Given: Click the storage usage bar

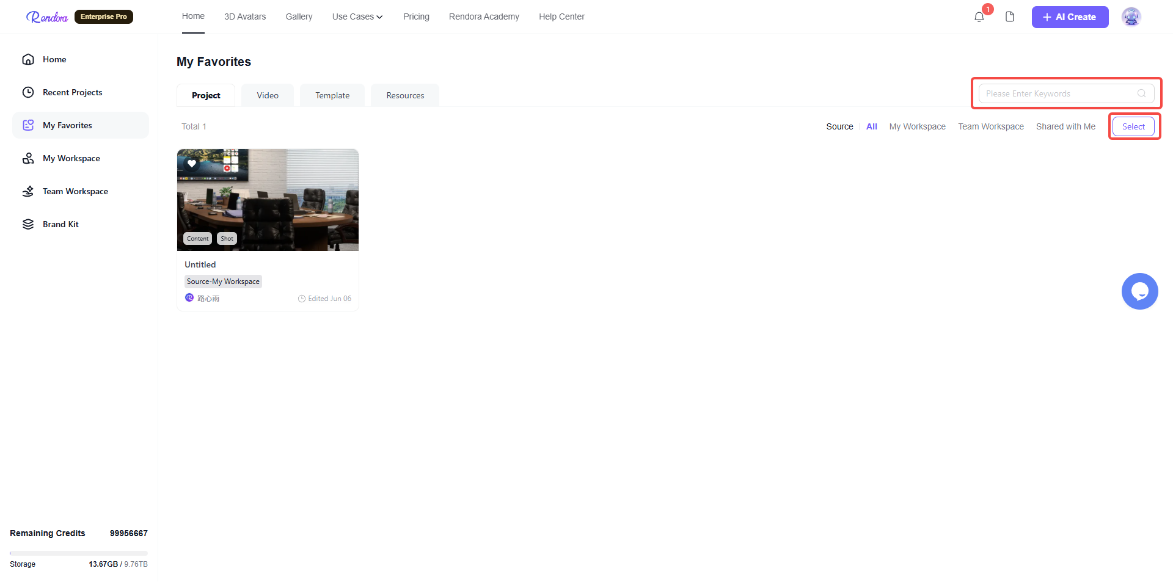Looking at the screenshot, I should 79,553.
